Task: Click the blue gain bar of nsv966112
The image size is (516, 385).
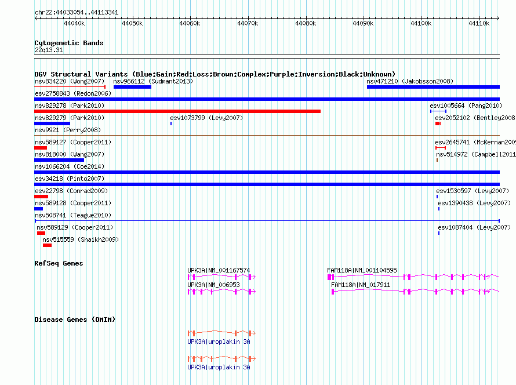Action: click(132, 87)
